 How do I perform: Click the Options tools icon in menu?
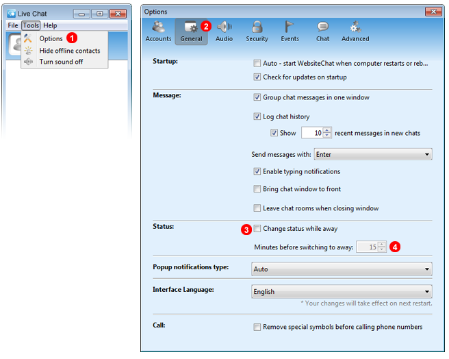click(x=28, y=38)
